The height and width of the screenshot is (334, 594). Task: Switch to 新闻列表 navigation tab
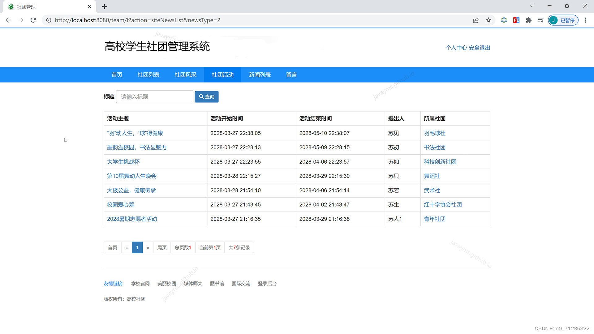(x=260, y=75)
